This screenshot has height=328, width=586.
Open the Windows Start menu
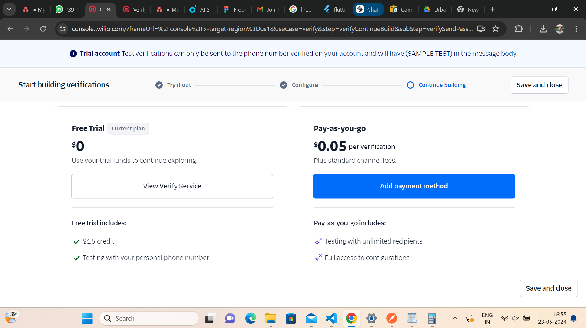87,318
